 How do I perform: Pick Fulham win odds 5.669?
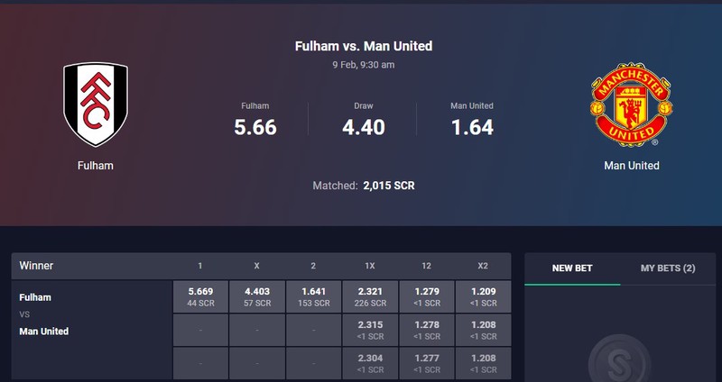tap(200, 297)
